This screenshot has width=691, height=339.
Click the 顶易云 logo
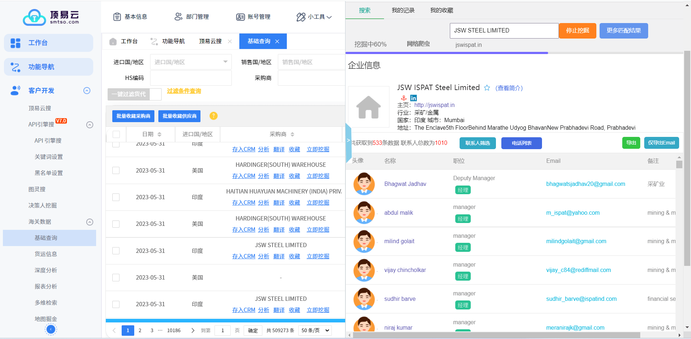coord(51,17)
